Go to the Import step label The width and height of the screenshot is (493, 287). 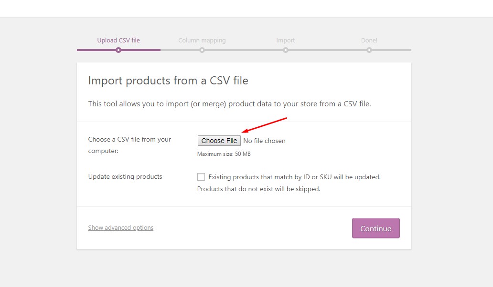pyautogui.click(x=285, y=41)
